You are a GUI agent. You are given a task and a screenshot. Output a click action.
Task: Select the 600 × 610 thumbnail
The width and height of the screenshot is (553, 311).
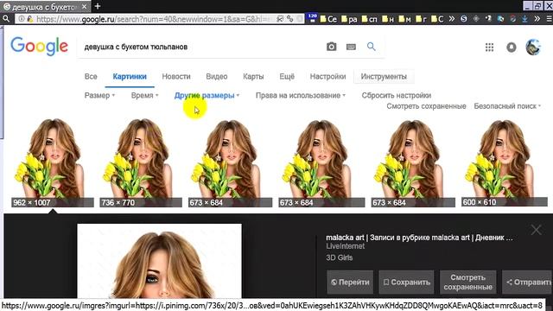coord(505,162)
